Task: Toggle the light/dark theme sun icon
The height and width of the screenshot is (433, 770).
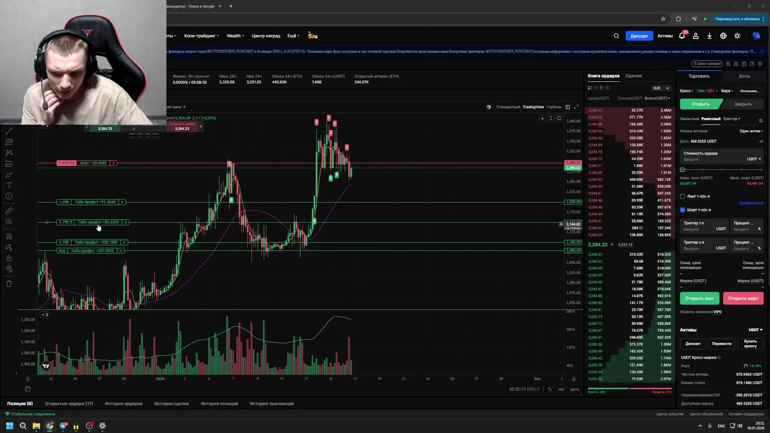Action: click(x=737, y=36)
